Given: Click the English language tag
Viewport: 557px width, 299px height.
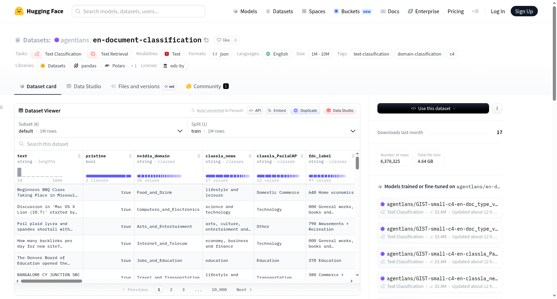Looking at the screenshot, I should (x=277, y=54).
